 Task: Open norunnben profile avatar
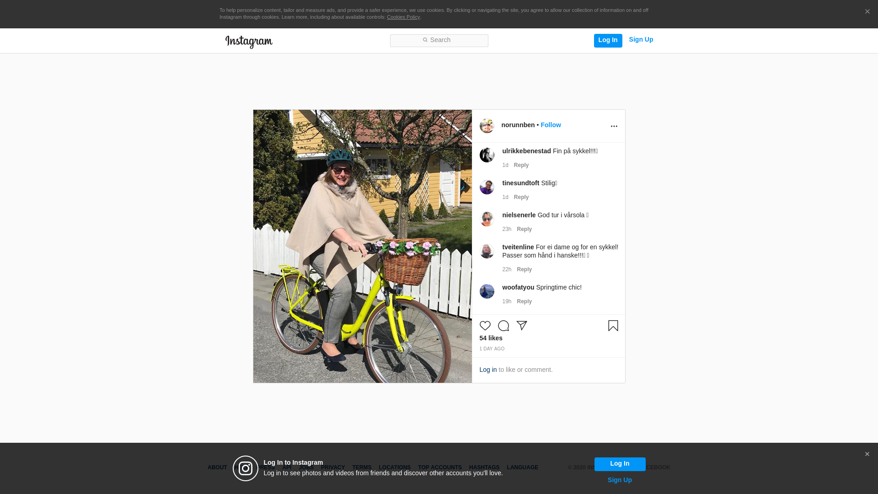[487, 126]
